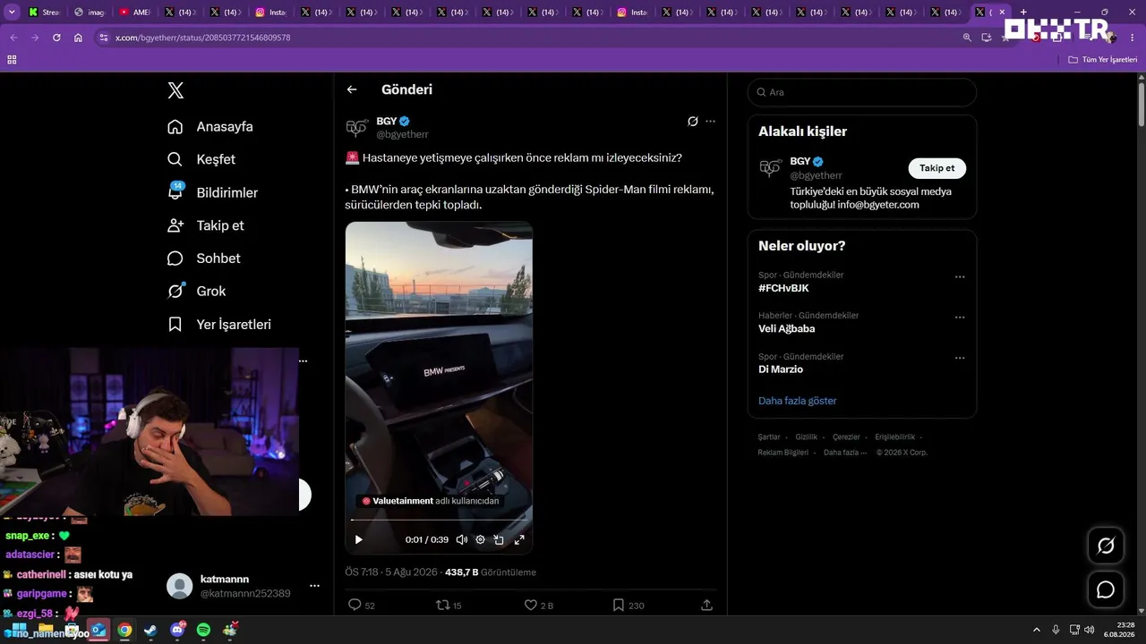Viewport: 1146px width, 644px height.
Task: Go back with the Gönderi arrow
Action: point(352,89)
